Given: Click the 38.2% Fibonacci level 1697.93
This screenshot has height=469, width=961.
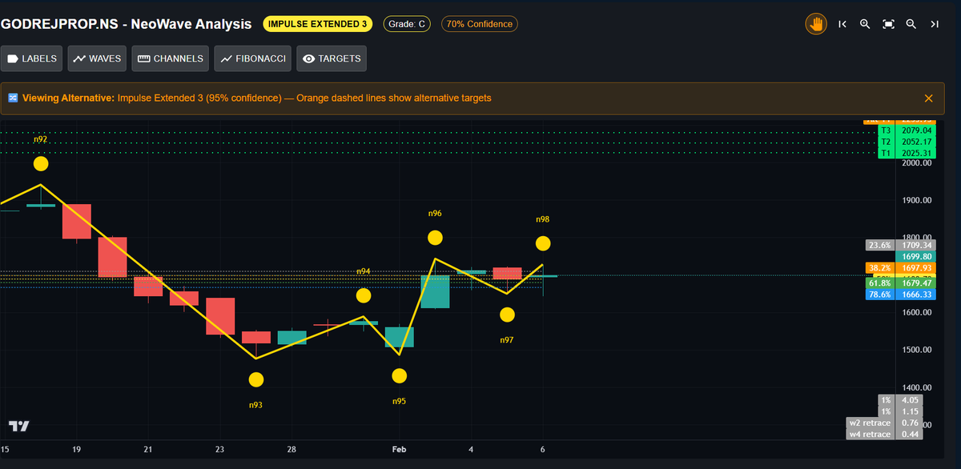Looking at the screenshot, I should coord(900,267).
